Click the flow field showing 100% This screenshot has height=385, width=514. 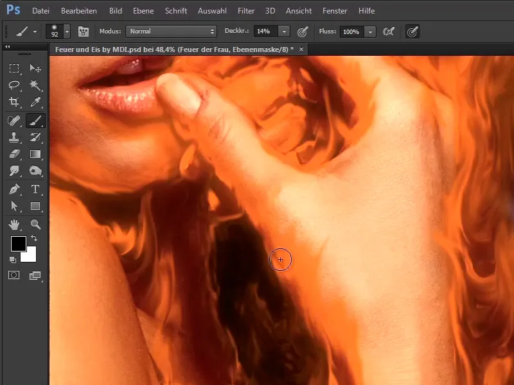coord(352,31)
